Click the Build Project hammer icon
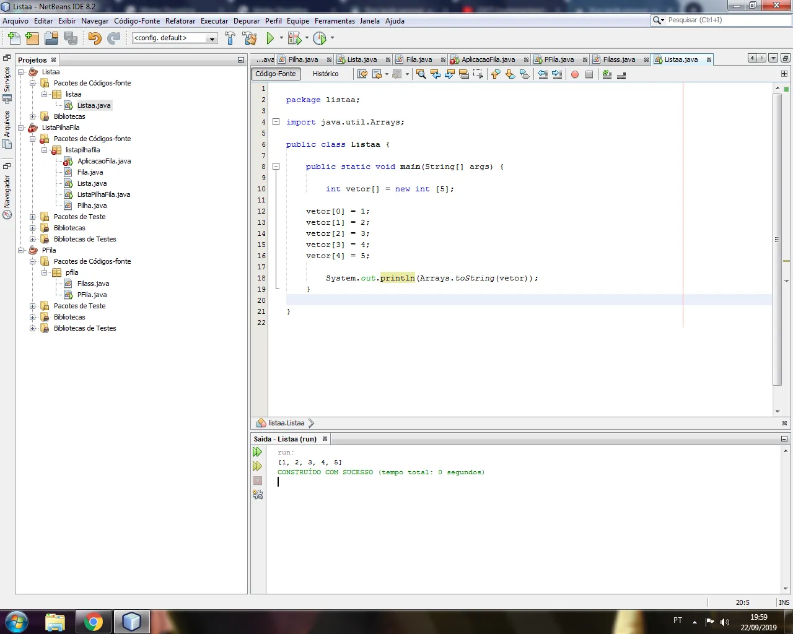This screenshot has width=793, height=634. [230, 38]
